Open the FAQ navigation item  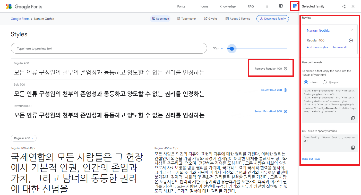pos(251,6)
